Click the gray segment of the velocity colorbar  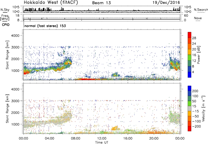click(x=190, y=108)
